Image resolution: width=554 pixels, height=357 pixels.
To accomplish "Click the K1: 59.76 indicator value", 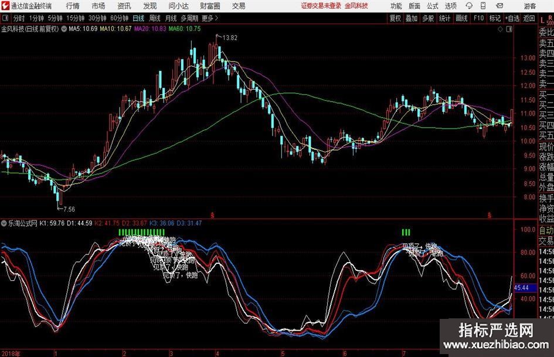I will coord(52,223).
